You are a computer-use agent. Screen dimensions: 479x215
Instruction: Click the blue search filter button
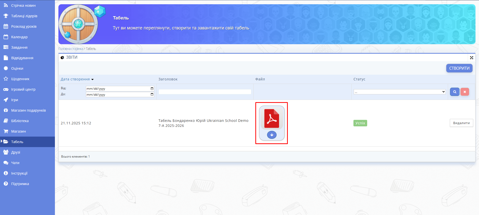tap(455, 92)
